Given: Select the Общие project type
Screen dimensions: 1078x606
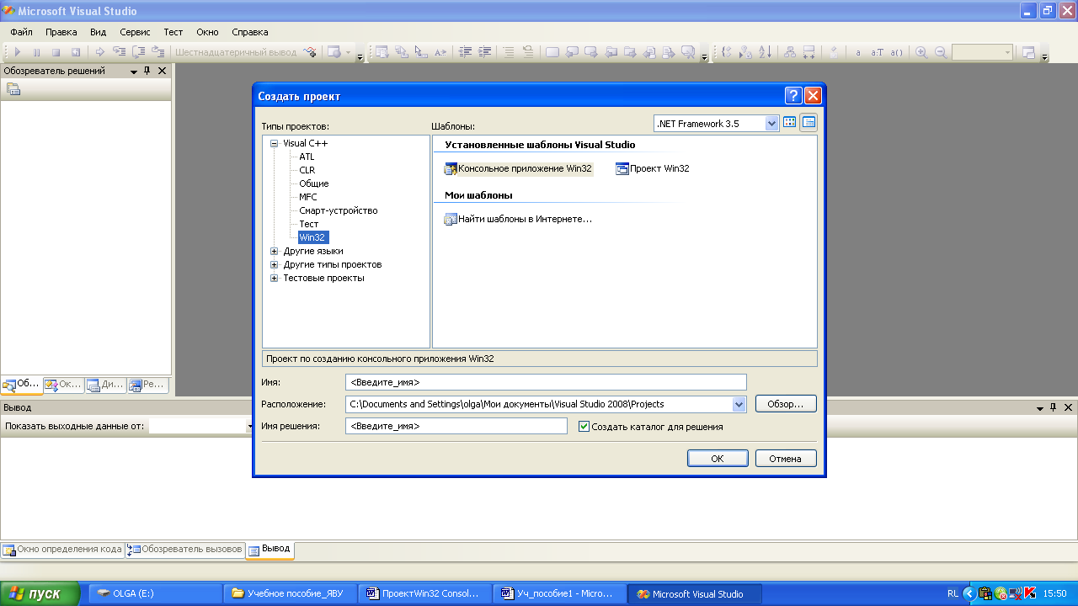Looking at the screenshot, I should click(314, 183).
